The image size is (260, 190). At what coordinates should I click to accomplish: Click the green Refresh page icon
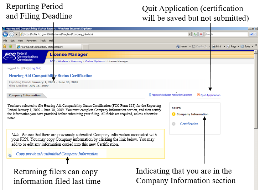pyautogui.click(x=195, y=34)
